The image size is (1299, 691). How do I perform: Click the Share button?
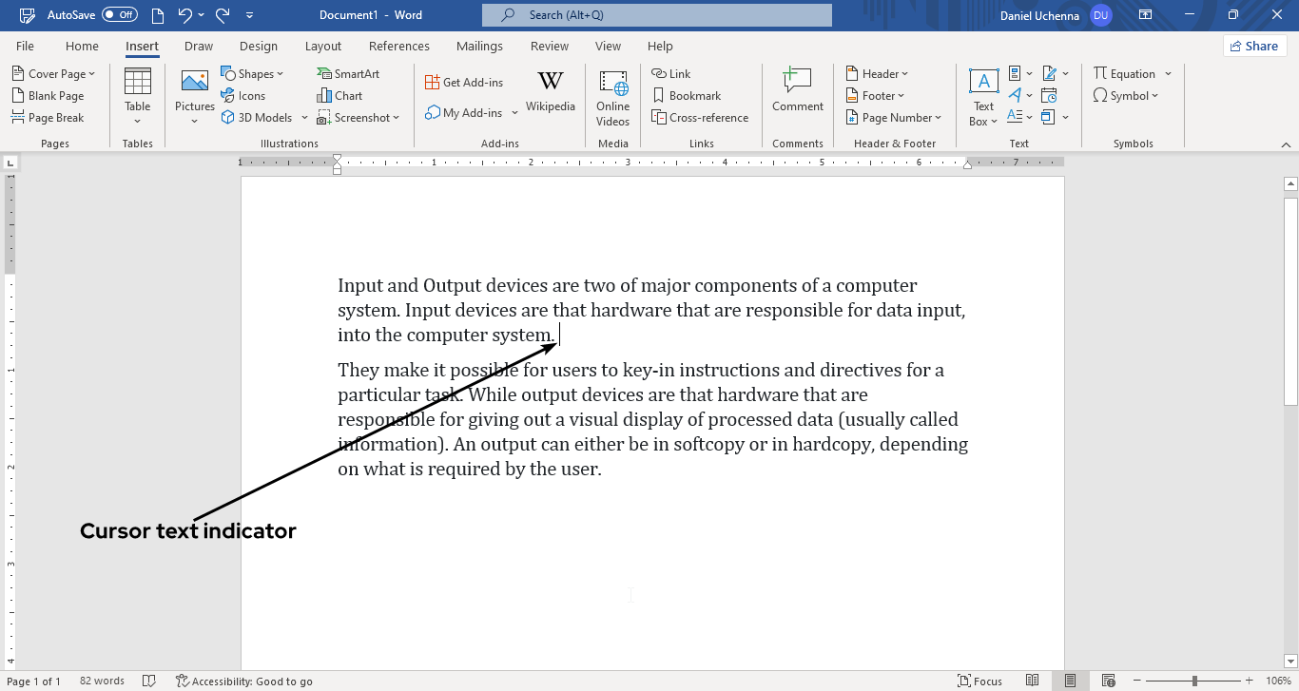(1253, 46)
